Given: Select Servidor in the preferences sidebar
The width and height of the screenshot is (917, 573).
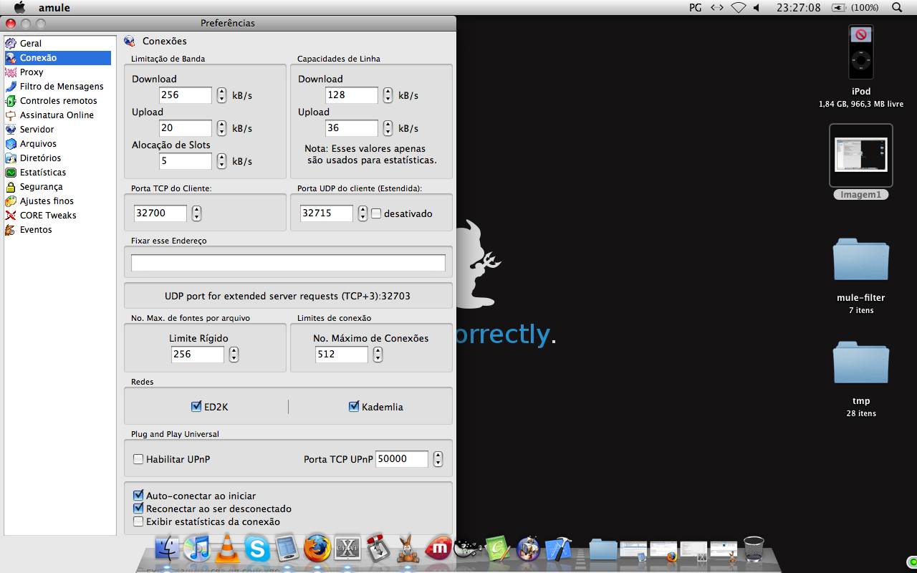Looking at the screenshot, I should pyautogui.click(x=37, y=130).
